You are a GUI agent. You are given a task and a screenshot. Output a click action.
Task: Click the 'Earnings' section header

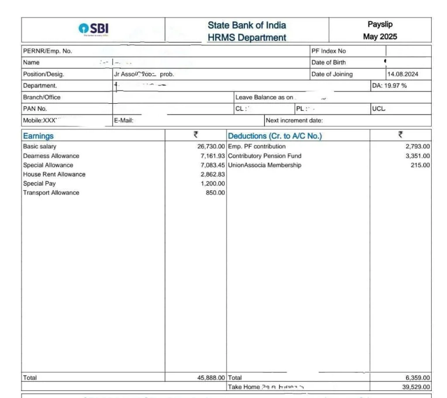pyautogui.click(x=38, y=136)
